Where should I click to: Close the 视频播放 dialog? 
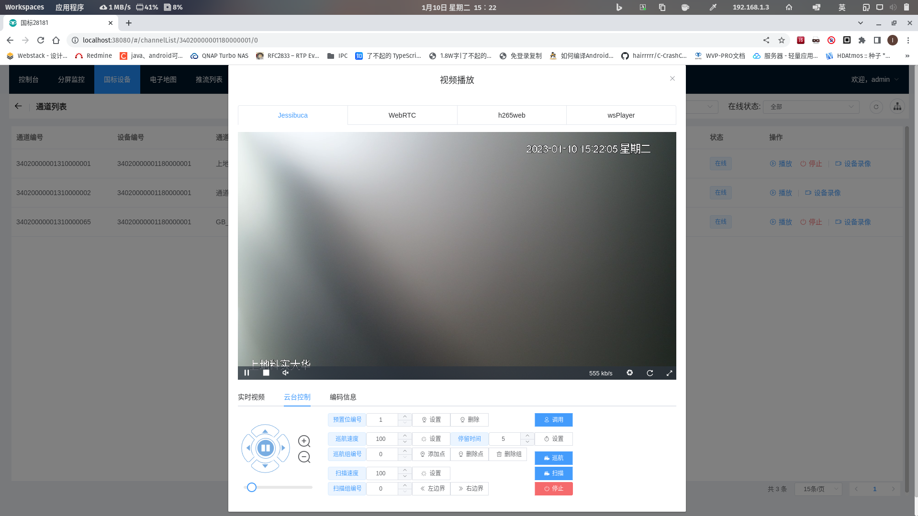[x=672, y=78]
